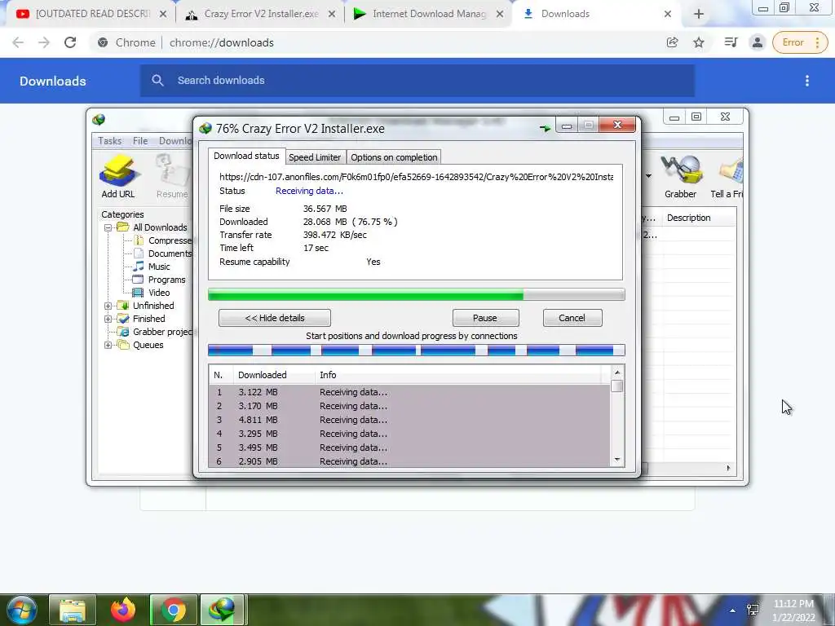Select the Download status tab
835x626 pixels.
(246, 156)
